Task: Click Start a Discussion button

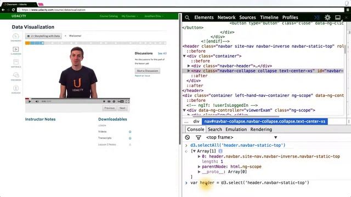Action: coord(148,71)
